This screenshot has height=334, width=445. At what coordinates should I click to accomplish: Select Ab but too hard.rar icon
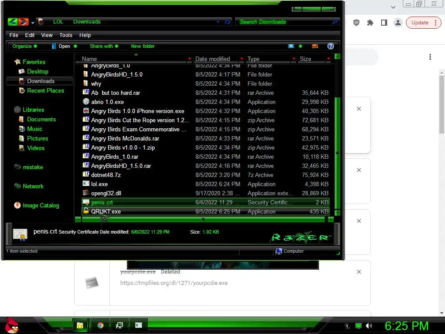[x=86, y=92]
